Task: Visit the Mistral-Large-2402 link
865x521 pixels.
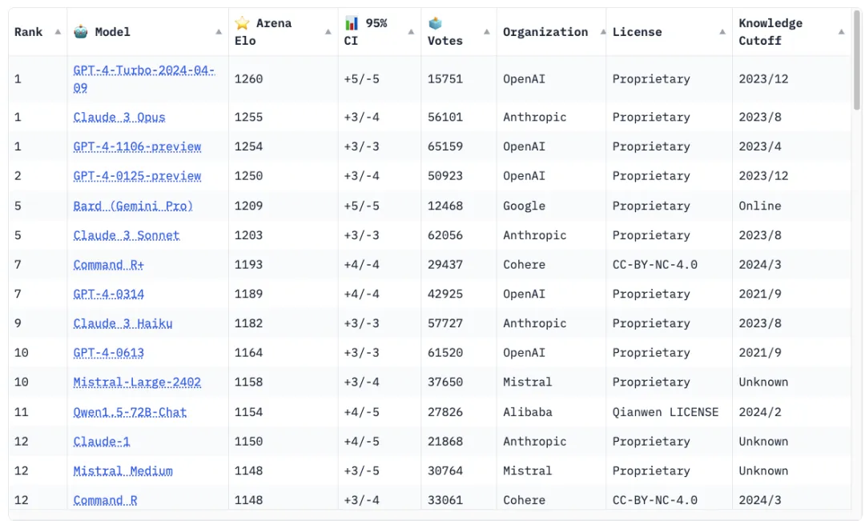Action: tap(137, 382)
